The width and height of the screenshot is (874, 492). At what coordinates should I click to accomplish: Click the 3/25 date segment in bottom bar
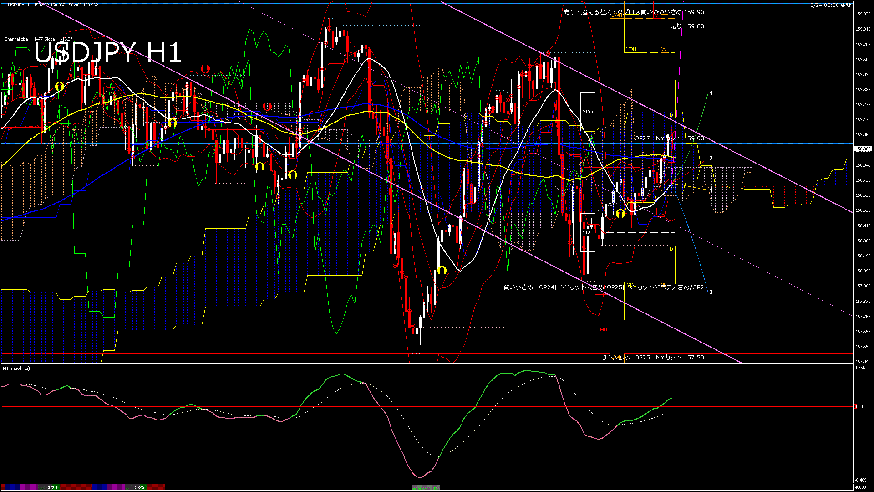(140, 487)
